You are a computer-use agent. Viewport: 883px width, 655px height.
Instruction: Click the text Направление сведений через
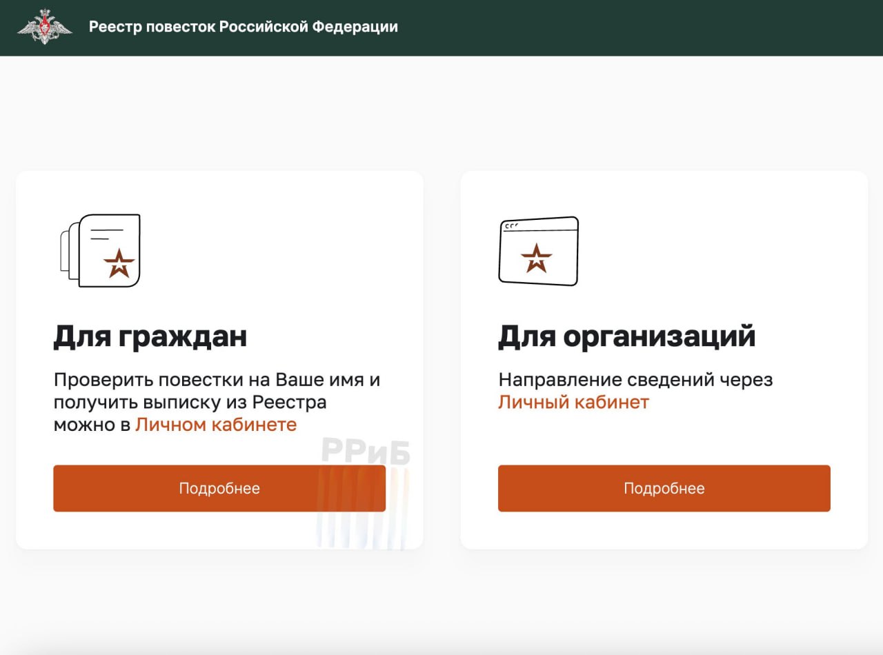point(636,380)
